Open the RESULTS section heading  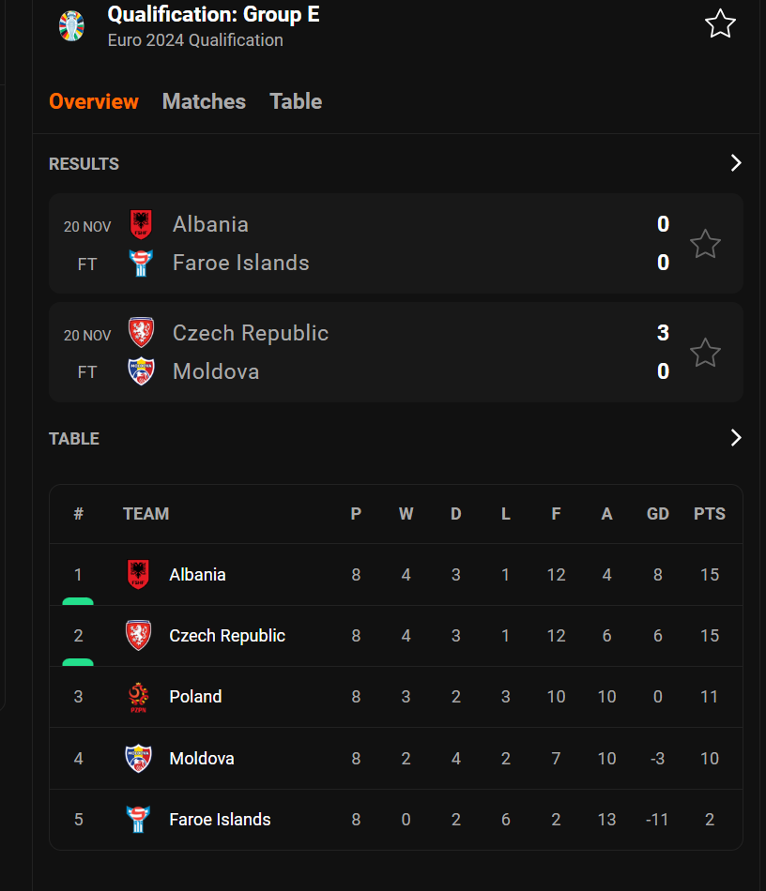[x=84, y=164]
